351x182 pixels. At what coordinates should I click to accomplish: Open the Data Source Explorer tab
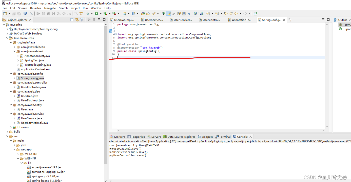[x=179, y=137]
